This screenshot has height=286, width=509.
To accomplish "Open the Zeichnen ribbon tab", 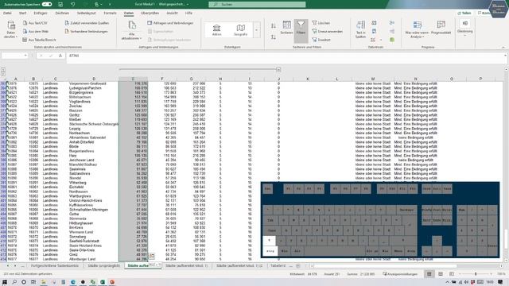I will coord(62,14).
